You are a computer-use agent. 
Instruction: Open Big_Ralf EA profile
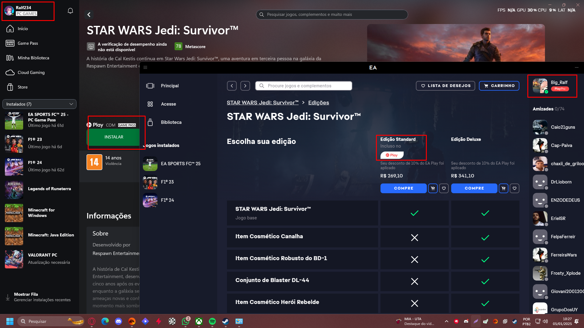[552, 86]
